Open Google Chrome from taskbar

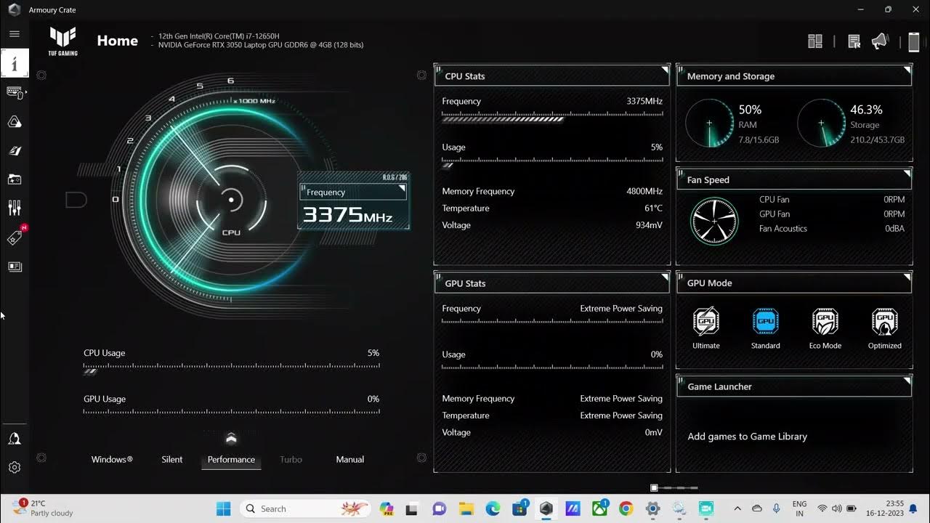click(x=626, y=508)
